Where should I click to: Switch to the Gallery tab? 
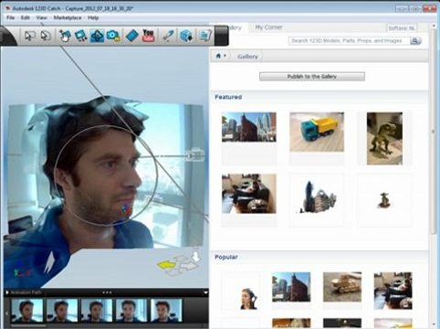click(235, 27)
